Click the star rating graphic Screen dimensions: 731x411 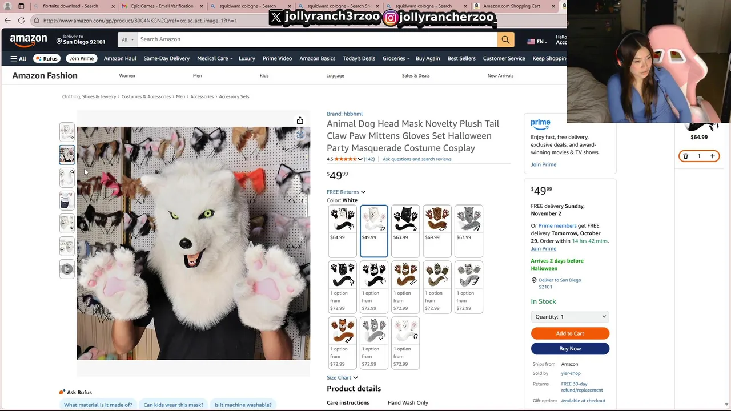[346, 159]
